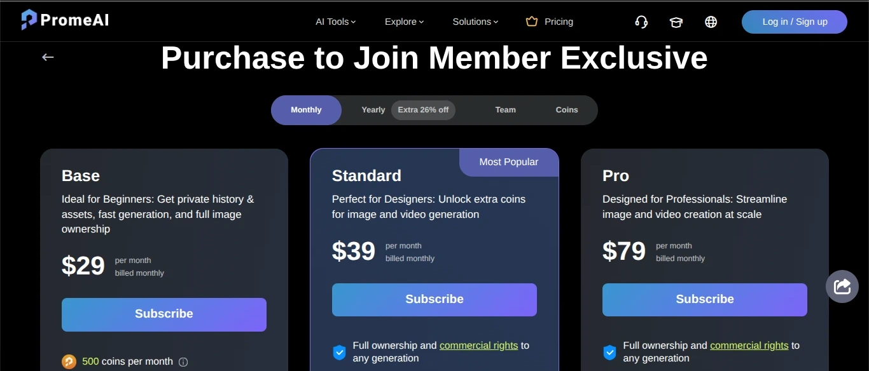Switch billing to Yearly

point(373,110)
